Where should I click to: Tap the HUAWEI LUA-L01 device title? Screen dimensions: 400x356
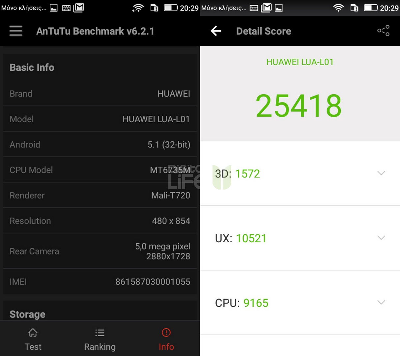[300, 62]
